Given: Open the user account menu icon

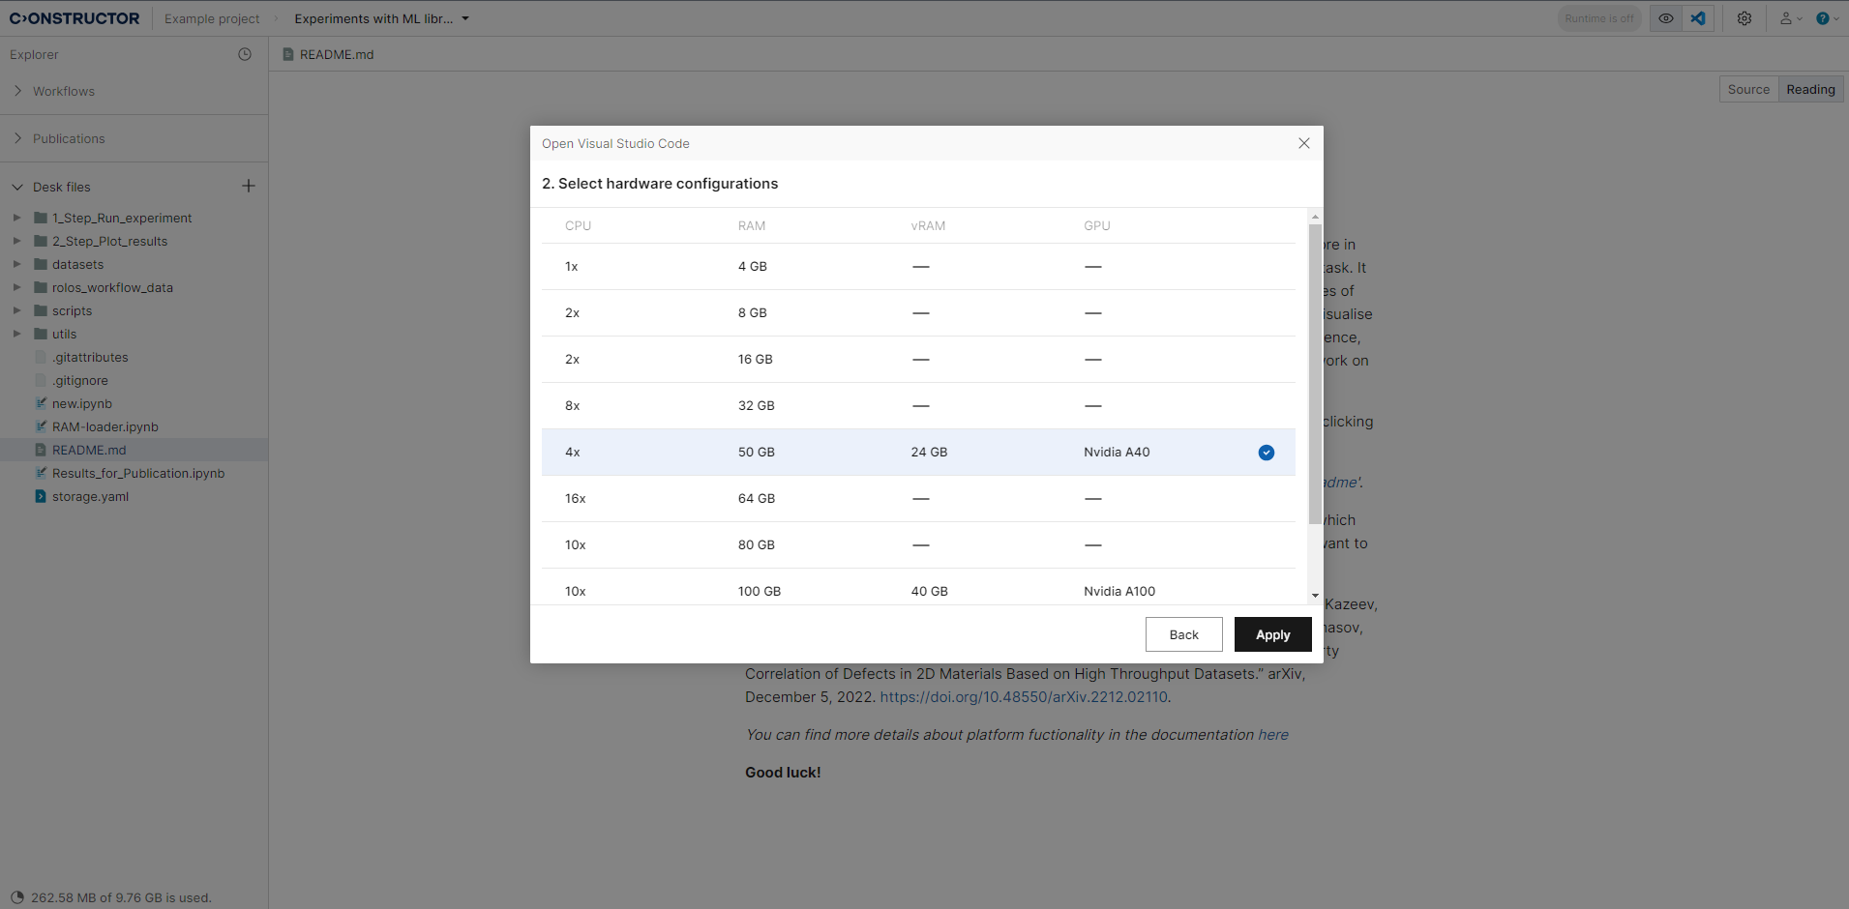Looking at the screenshot, I should coord(1790,18).
